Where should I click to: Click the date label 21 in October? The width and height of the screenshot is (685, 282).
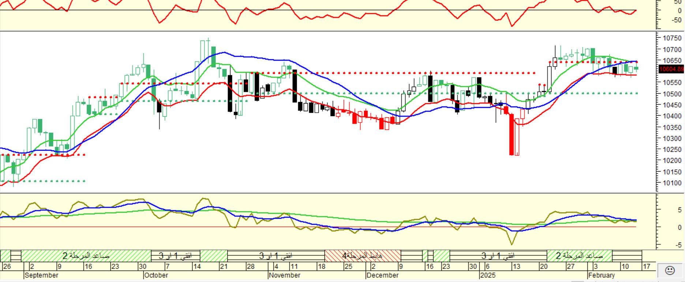(x=224, y=266)
